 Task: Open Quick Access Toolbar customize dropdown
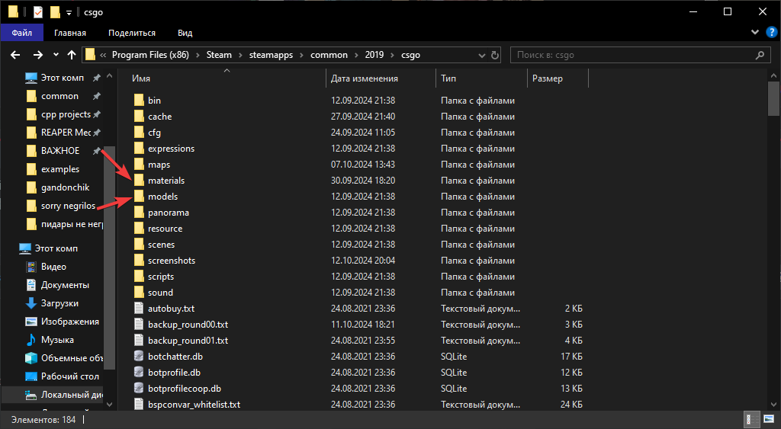(69, 12)
